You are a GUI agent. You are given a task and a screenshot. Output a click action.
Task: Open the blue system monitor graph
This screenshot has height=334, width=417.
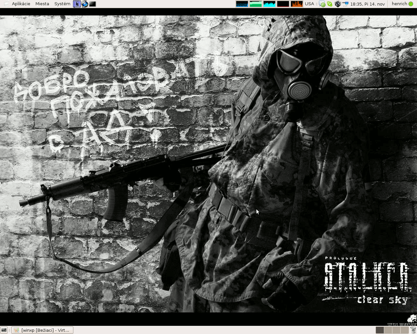point(242,4)
